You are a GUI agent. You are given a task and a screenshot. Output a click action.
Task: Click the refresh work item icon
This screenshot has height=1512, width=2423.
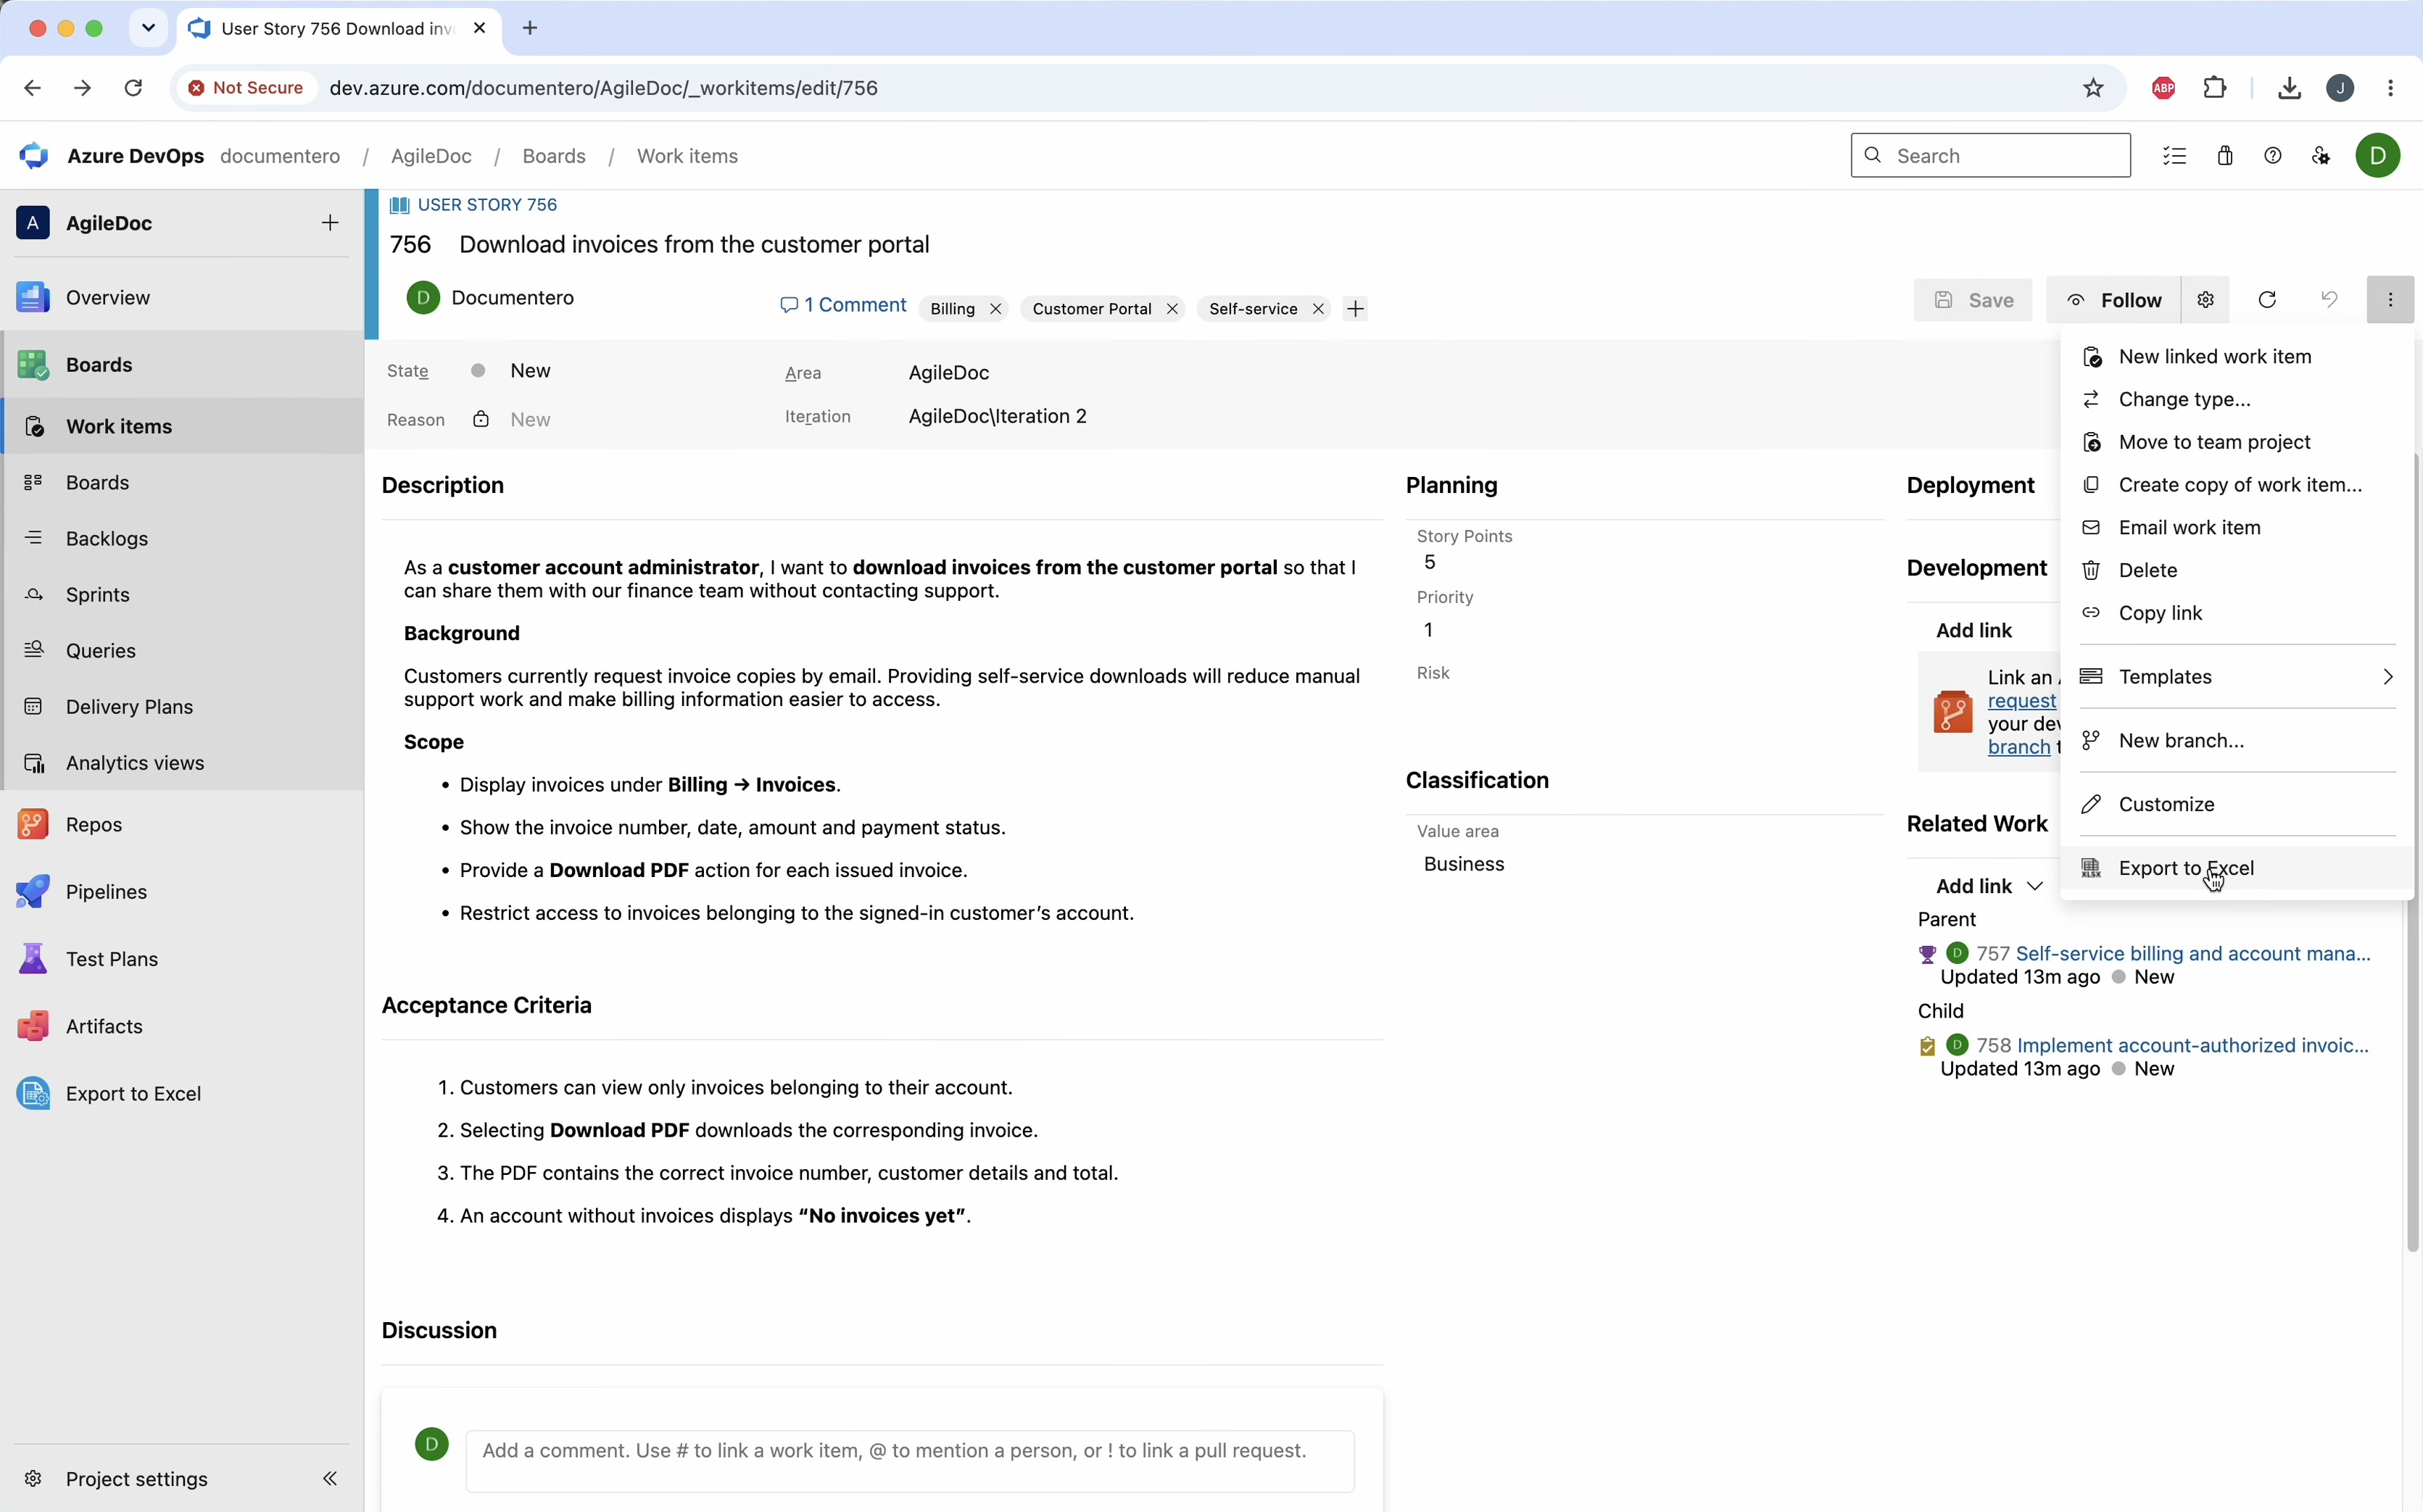2267,300
